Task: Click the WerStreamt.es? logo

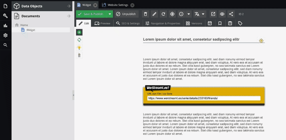Action: (x=158, y=88)
